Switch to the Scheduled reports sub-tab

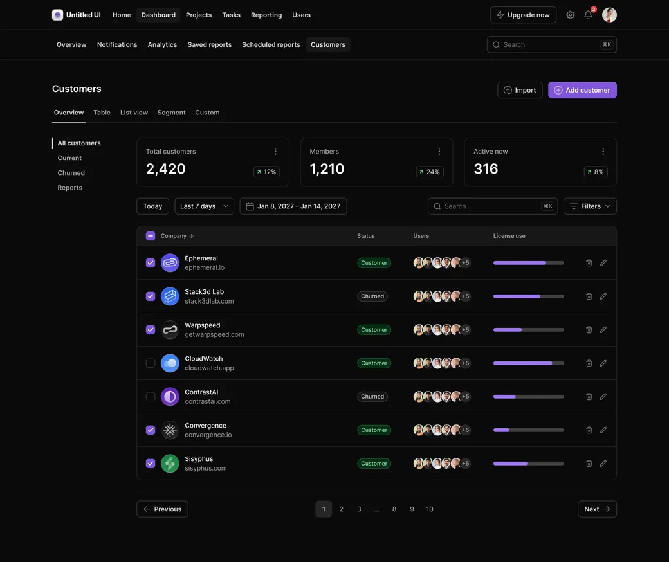coord(271,45)
